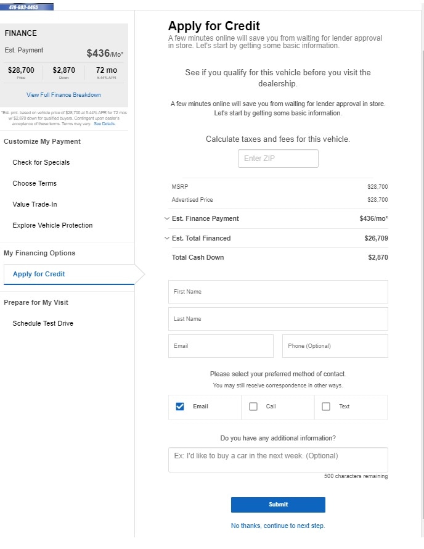Click the $2,870 down amount in finance panel
Viewport: 424px width, 549px height.
click(63, 70)
